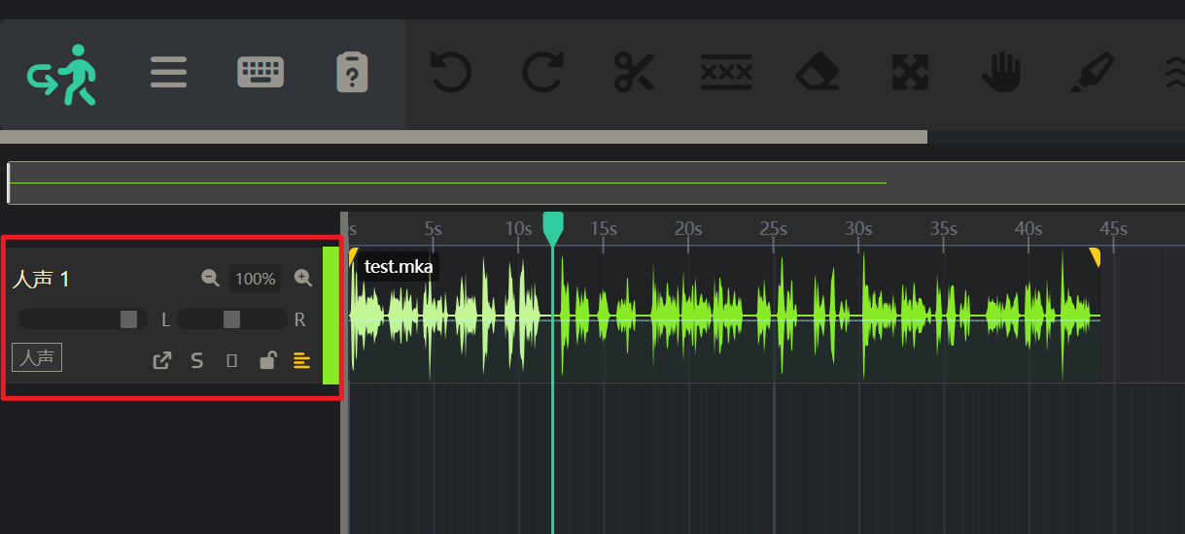Click the four-arrows expand icon

pos(910,73)
